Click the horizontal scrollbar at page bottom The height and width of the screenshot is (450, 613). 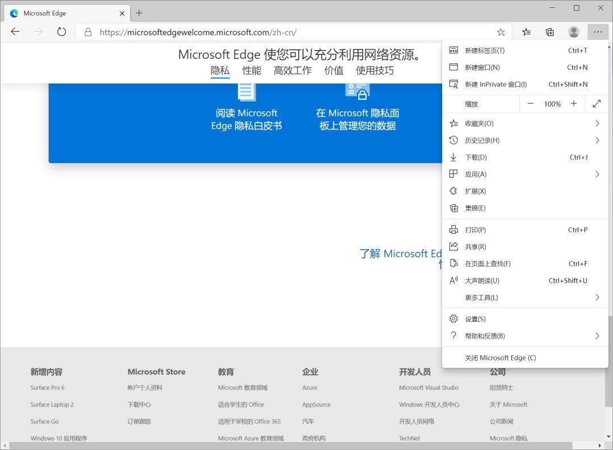click(291, 445)
